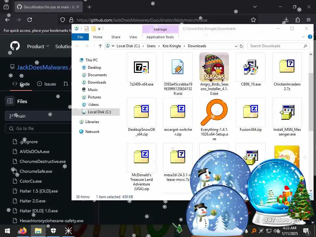Select Documents in navigation pane
Screen dimensions: 316x237
click(97, 75)
